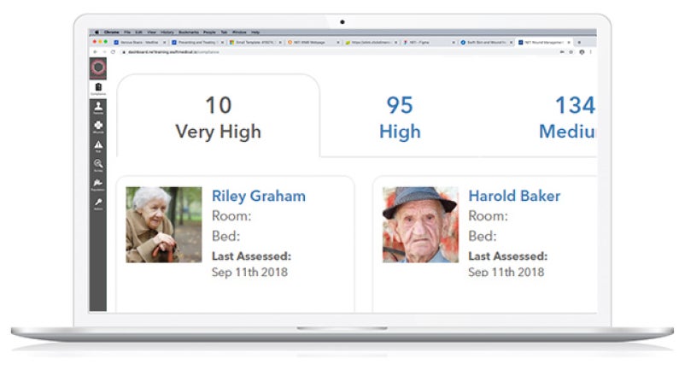
Task: Bookmark page with star icon
Action: tap(571, 52)
